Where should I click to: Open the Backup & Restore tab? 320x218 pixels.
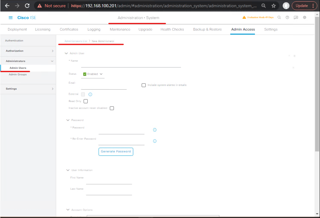pos(207,29)
